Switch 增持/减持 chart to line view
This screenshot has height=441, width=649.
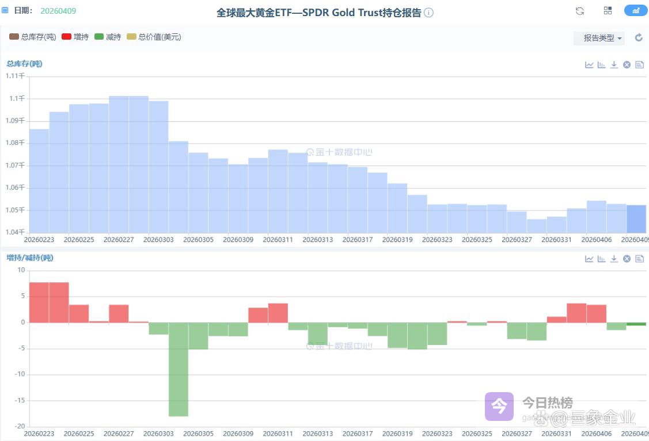[589, 259]
